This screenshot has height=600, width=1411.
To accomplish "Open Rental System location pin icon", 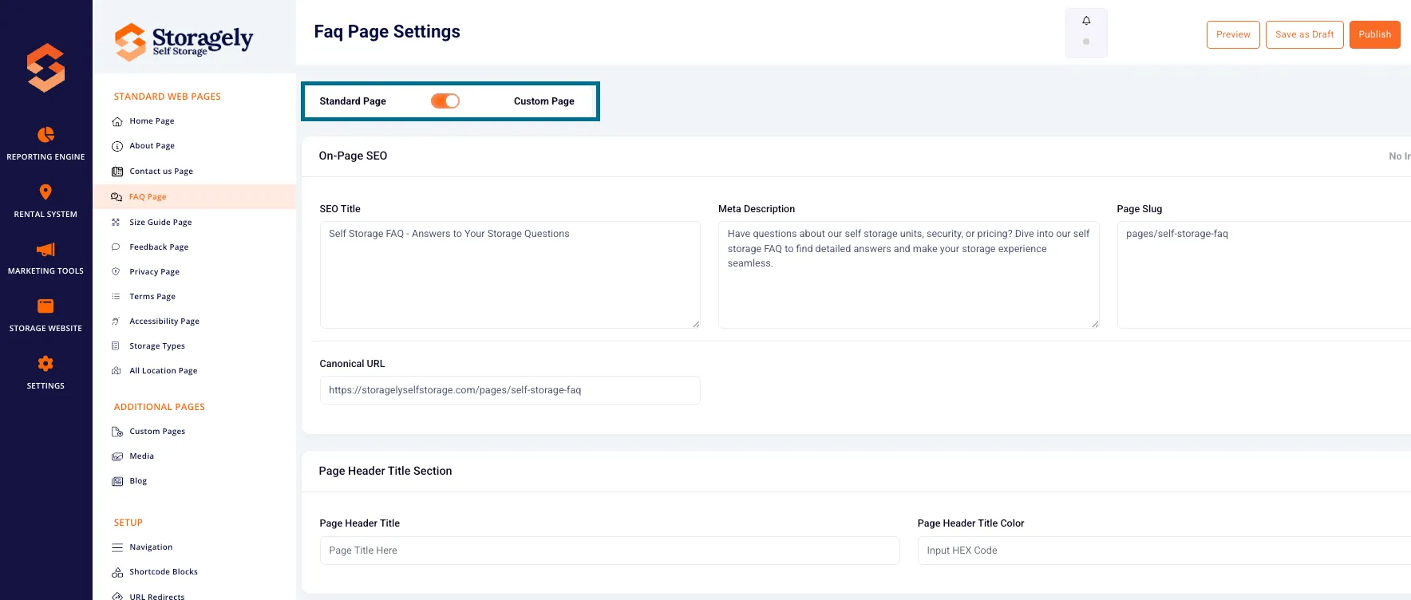I will tap(45, 191).
